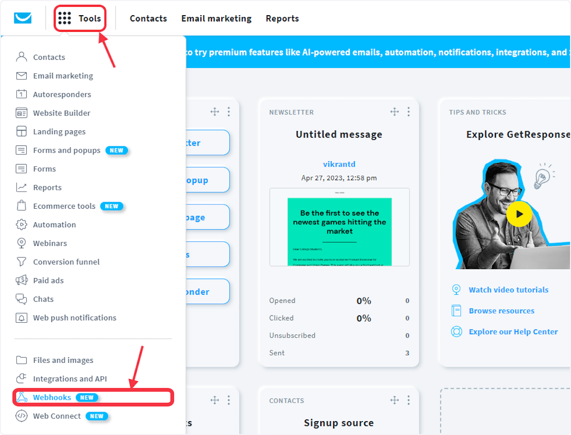Switch to the Email marketing tab
Viewport: 571px width, 435px height.
pos(216,18)
